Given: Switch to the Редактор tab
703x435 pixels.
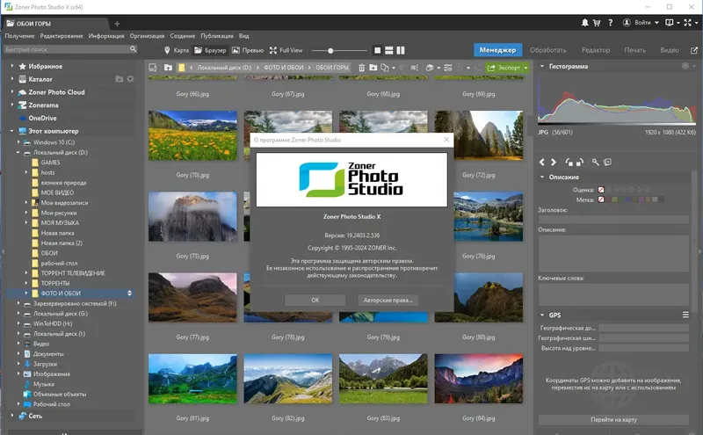Looking at the screenshot, I should [x=595, y=50].
